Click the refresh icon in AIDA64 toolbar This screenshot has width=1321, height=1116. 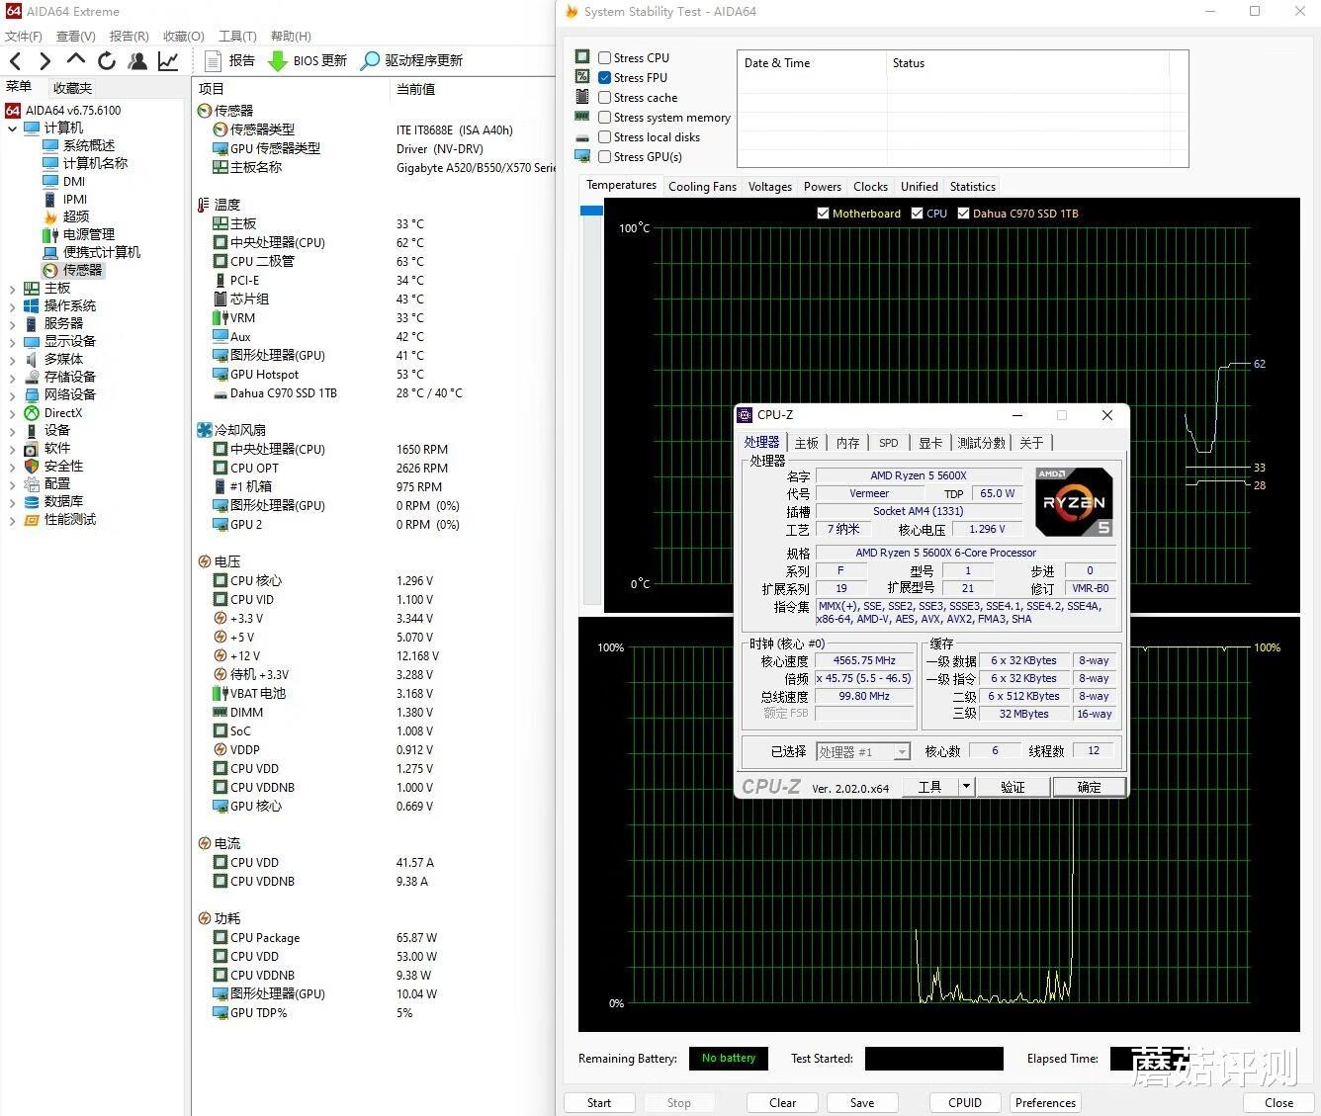107,60
